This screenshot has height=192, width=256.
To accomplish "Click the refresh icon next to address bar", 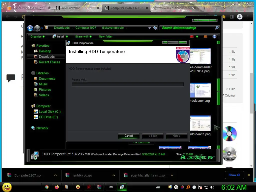I will point(155,28).
